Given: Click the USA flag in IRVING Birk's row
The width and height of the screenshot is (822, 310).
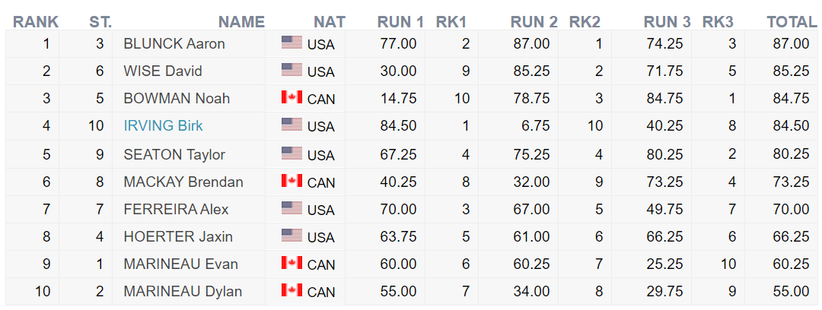Looking at the screenshot, I should point(292,125).
